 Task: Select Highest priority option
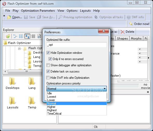(x=76, y=110)
